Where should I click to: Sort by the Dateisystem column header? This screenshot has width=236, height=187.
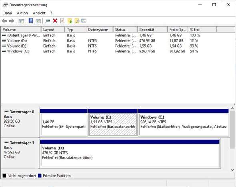[100, 30]
